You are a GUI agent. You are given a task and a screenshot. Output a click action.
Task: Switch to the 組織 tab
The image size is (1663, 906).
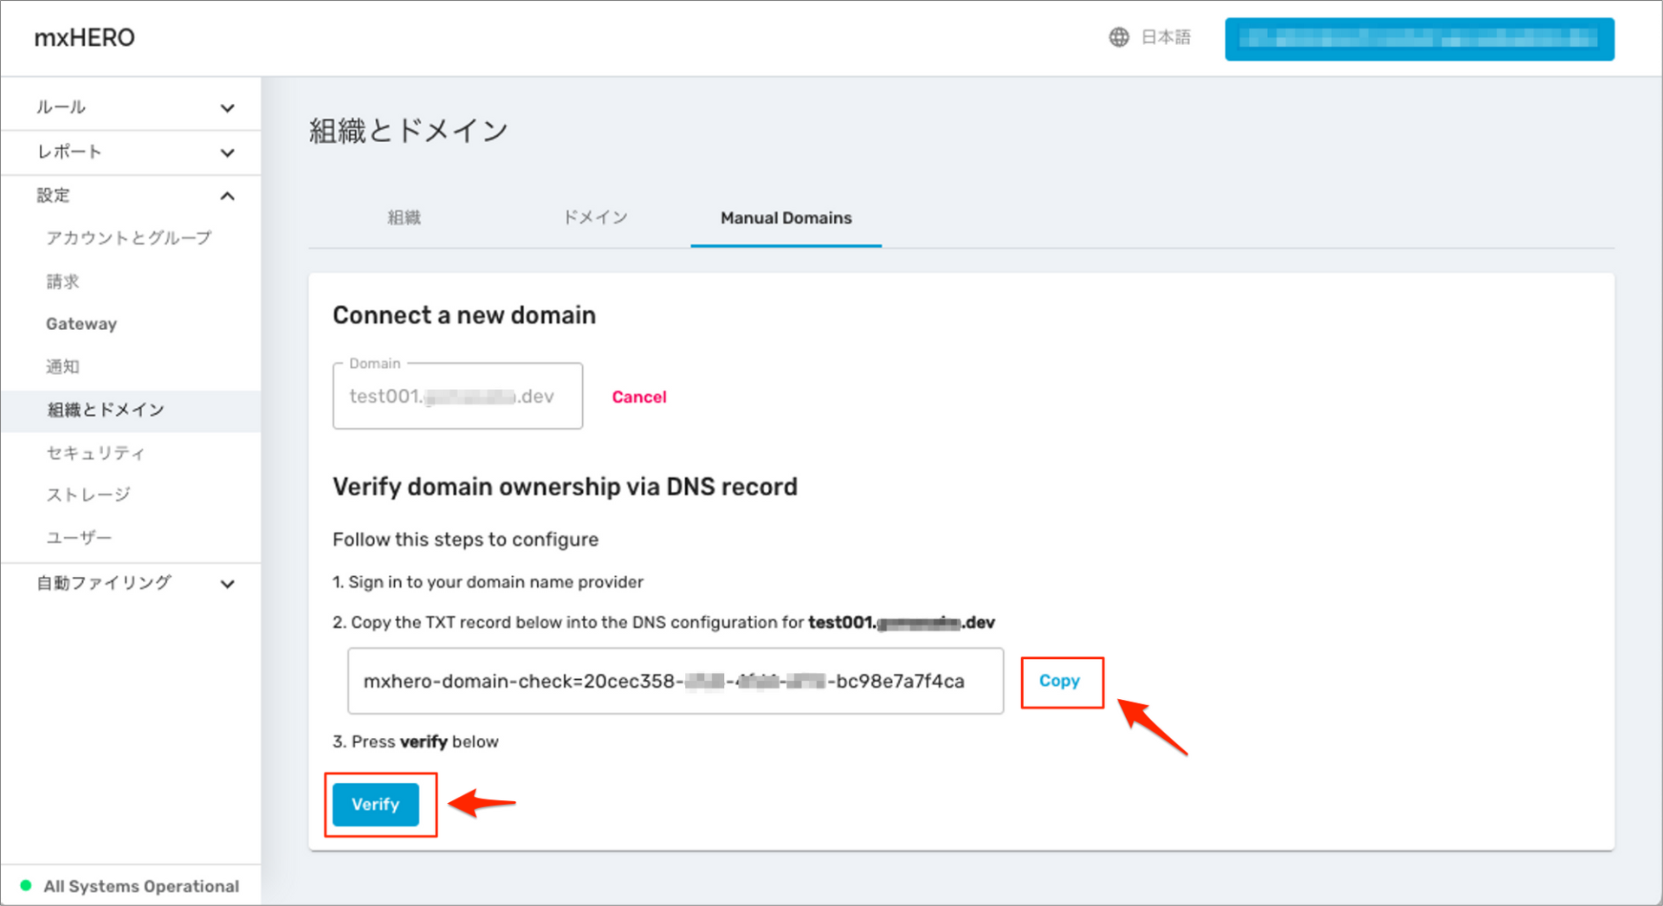(x=403, y=217)
